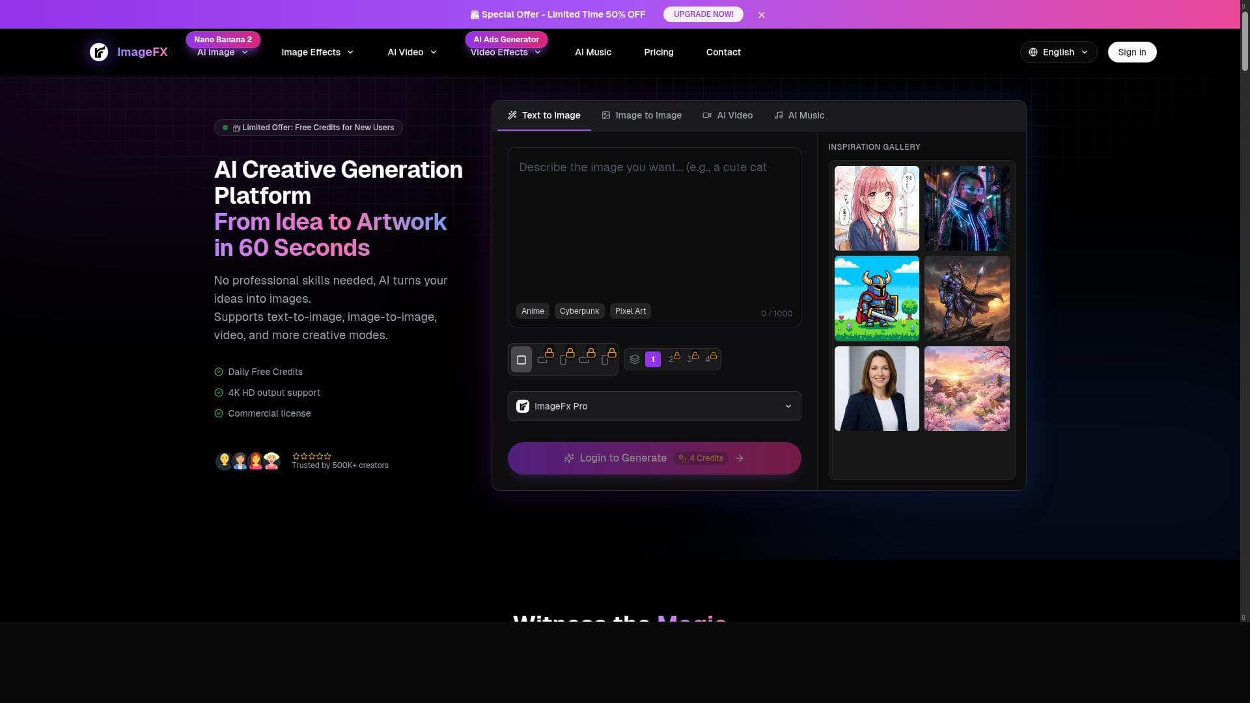Switch to the Image to Image tab
1250x703 pixels.
pyautogui.click(x=641, y=115)
